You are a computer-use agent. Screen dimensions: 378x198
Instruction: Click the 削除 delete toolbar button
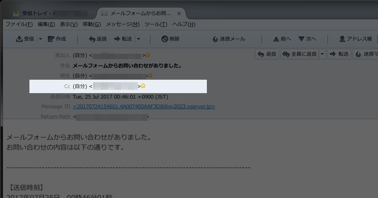click(170, 39)
